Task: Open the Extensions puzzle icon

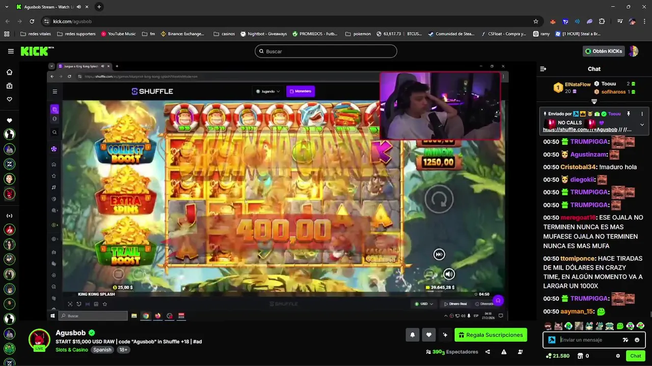Action: click(x=602, y=21)
